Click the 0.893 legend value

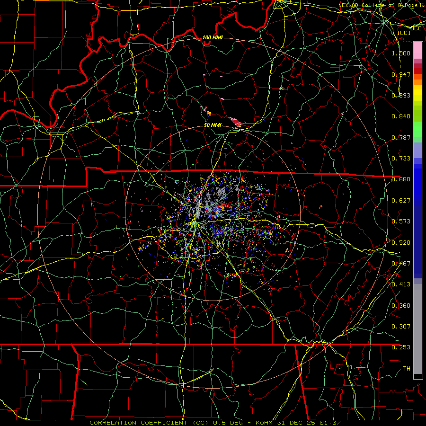pyautogui.click(x=401, y=95)
